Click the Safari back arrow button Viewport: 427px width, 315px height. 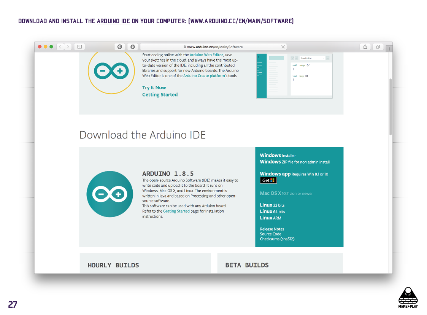(x=60, y=46)
